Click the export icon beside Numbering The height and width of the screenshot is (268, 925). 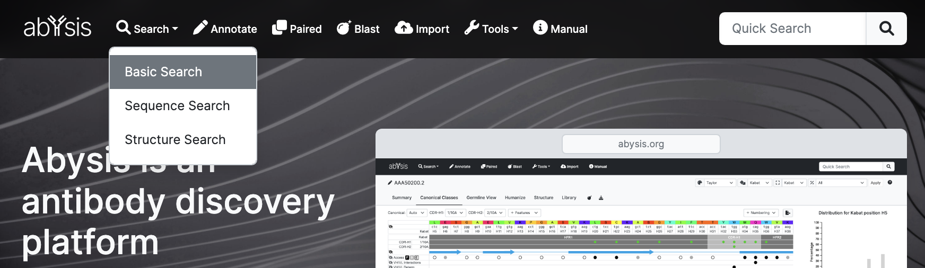(x=788, y=213)
